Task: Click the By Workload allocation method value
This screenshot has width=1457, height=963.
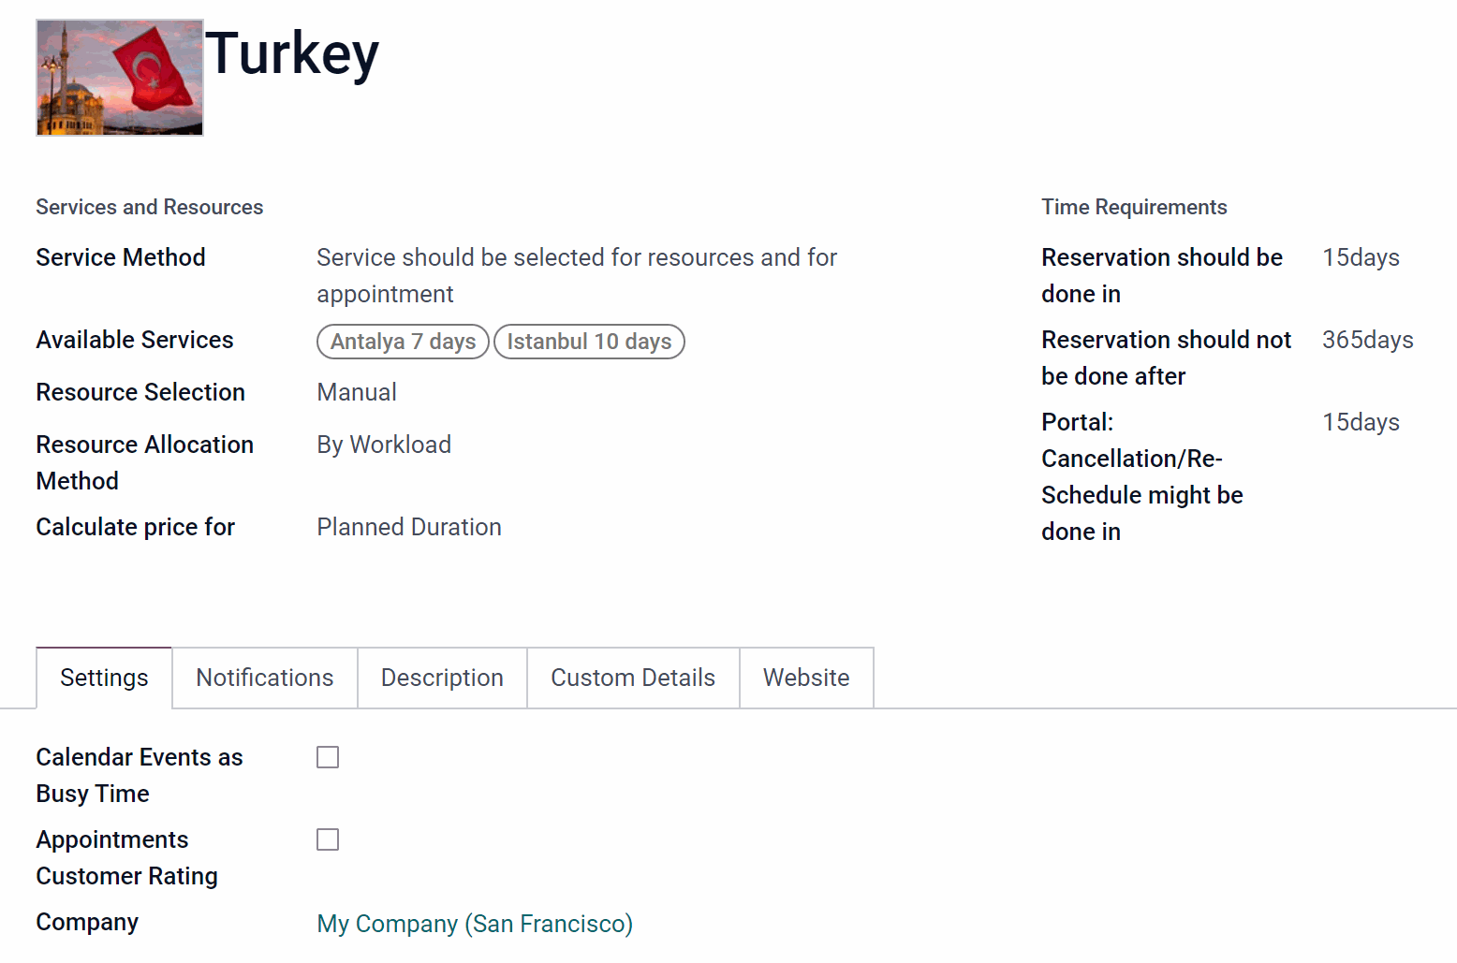Action: point(384,445)
